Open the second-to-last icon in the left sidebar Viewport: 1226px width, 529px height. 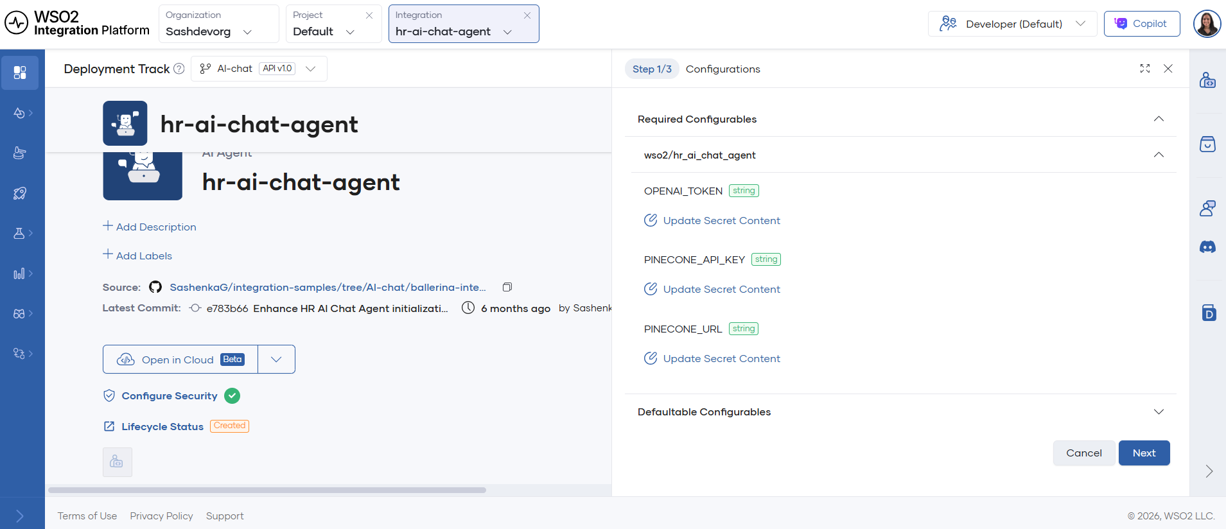[x=20, y=354]
